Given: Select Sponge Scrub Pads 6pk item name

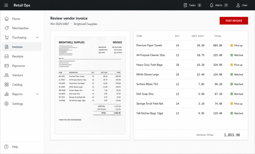Looking at the screenshot, I should tap(150, 104).
